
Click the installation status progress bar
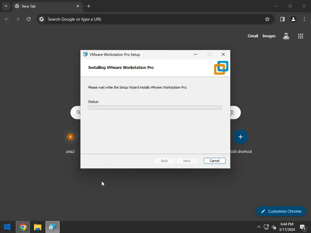coord(155,107)
